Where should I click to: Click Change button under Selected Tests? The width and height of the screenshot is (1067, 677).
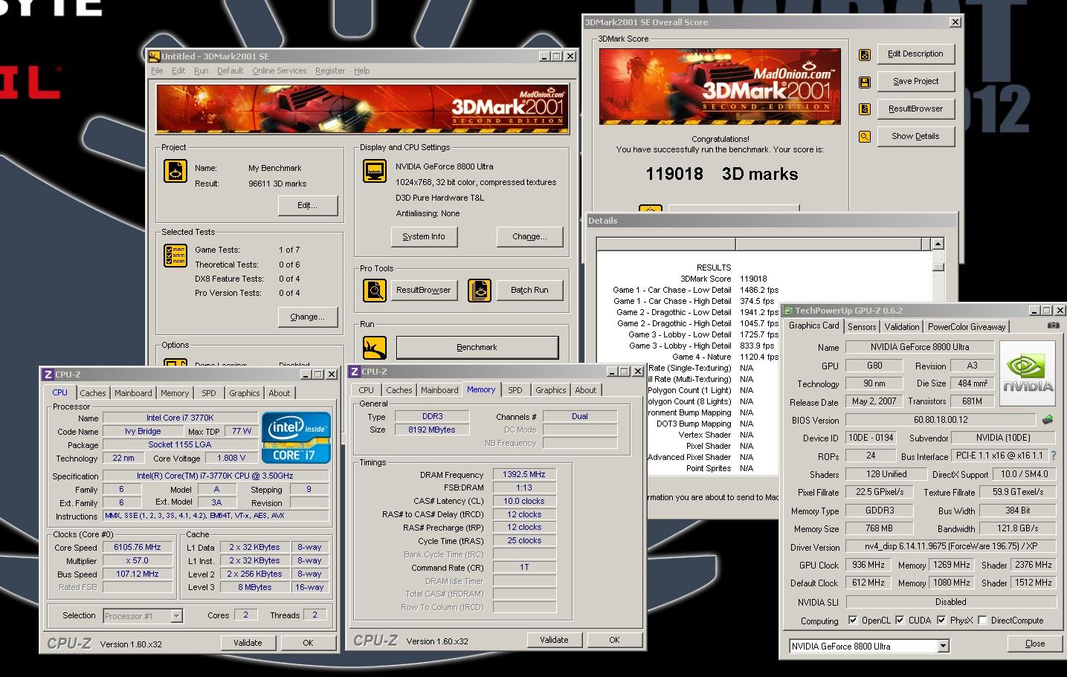coord(307,317)
